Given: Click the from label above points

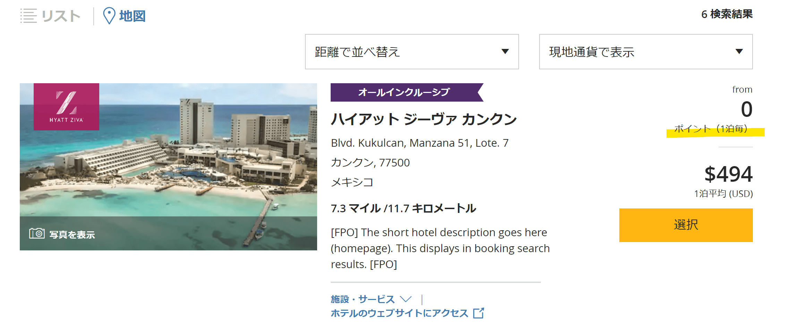Looking at the screenshot, I should [742, 89].
